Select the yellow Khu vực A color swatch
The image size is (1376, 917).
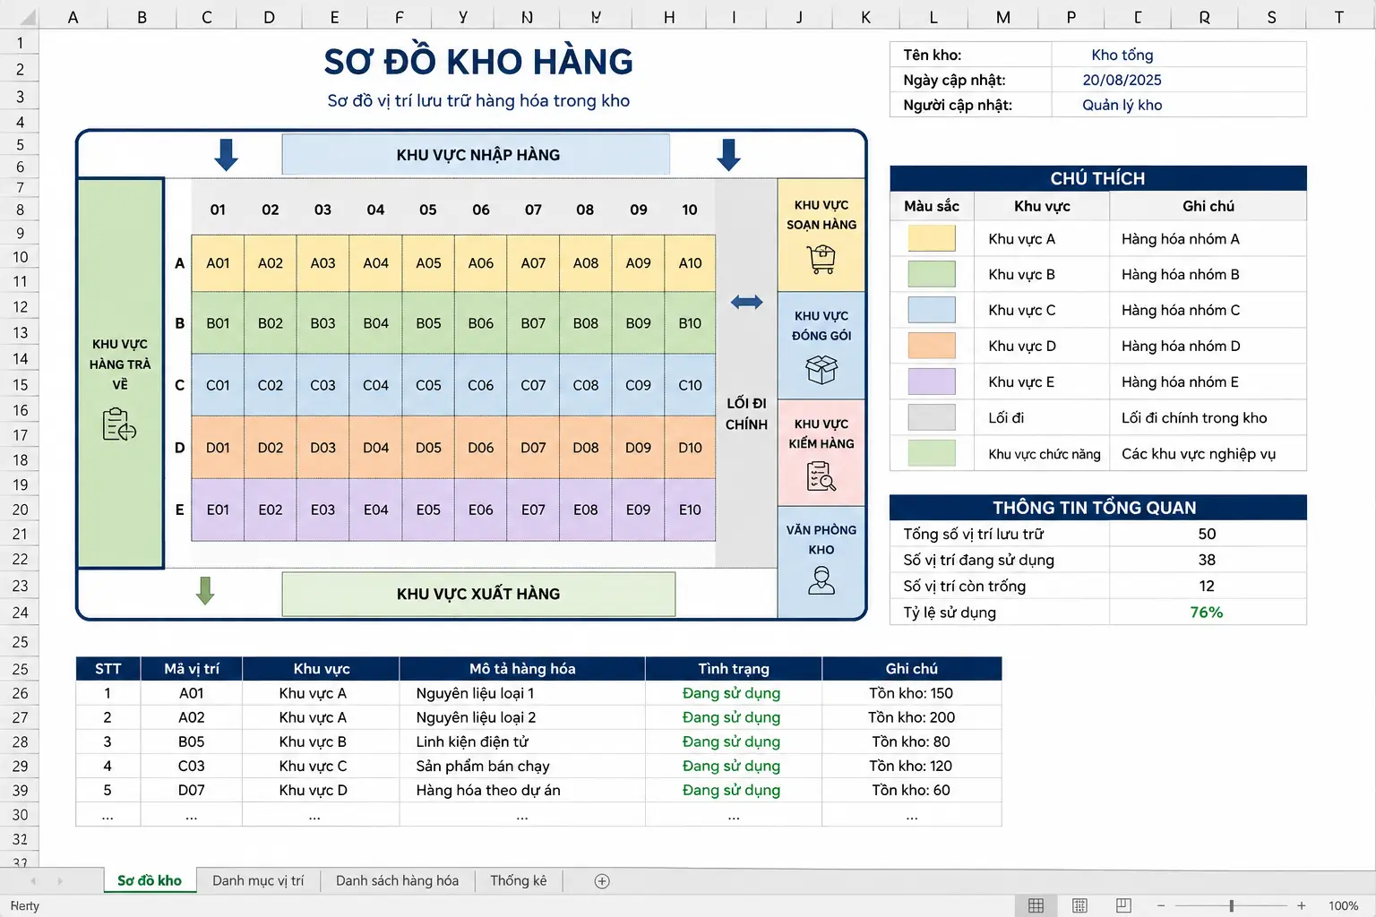pos(932,238)
